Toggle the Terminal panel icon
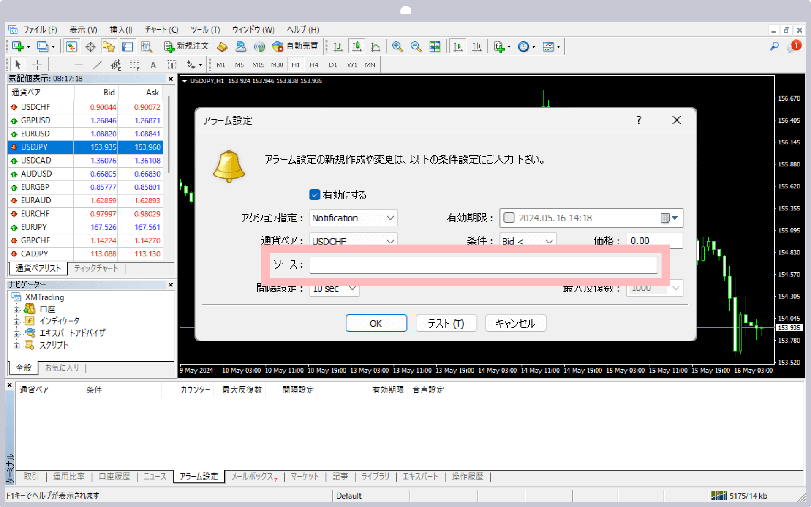 pyautogui.click(x=127, y=46)
